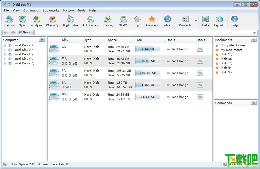
Task: Open the tools icon for disk F:\
Action: coord(200,85)
